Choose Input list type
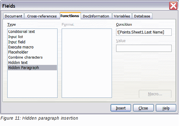179x126 pixels. (32, 37)
